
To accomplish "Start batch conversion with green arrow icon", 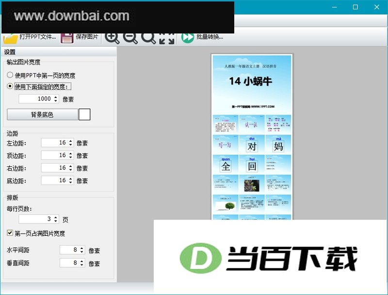I will click(188, 38).
